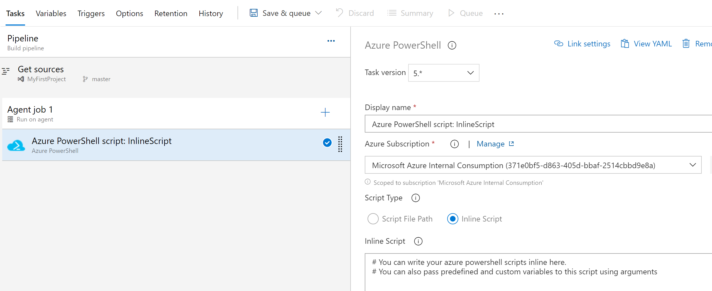Click the info icon beside Azure Subscription
Viewport: 712px width, 291px height.
pos(454,144)
